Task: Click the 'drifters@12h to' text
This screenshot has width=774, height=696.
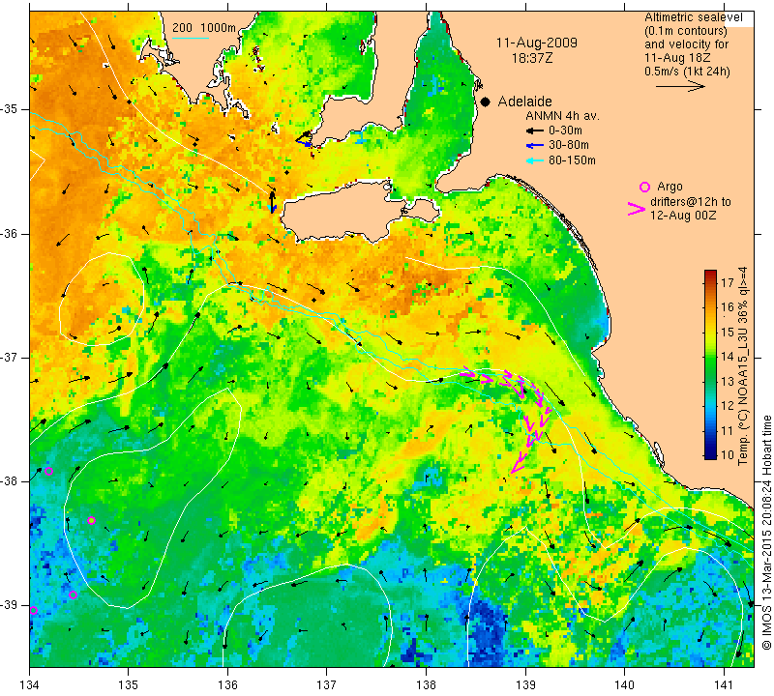Action: [691, 202]
